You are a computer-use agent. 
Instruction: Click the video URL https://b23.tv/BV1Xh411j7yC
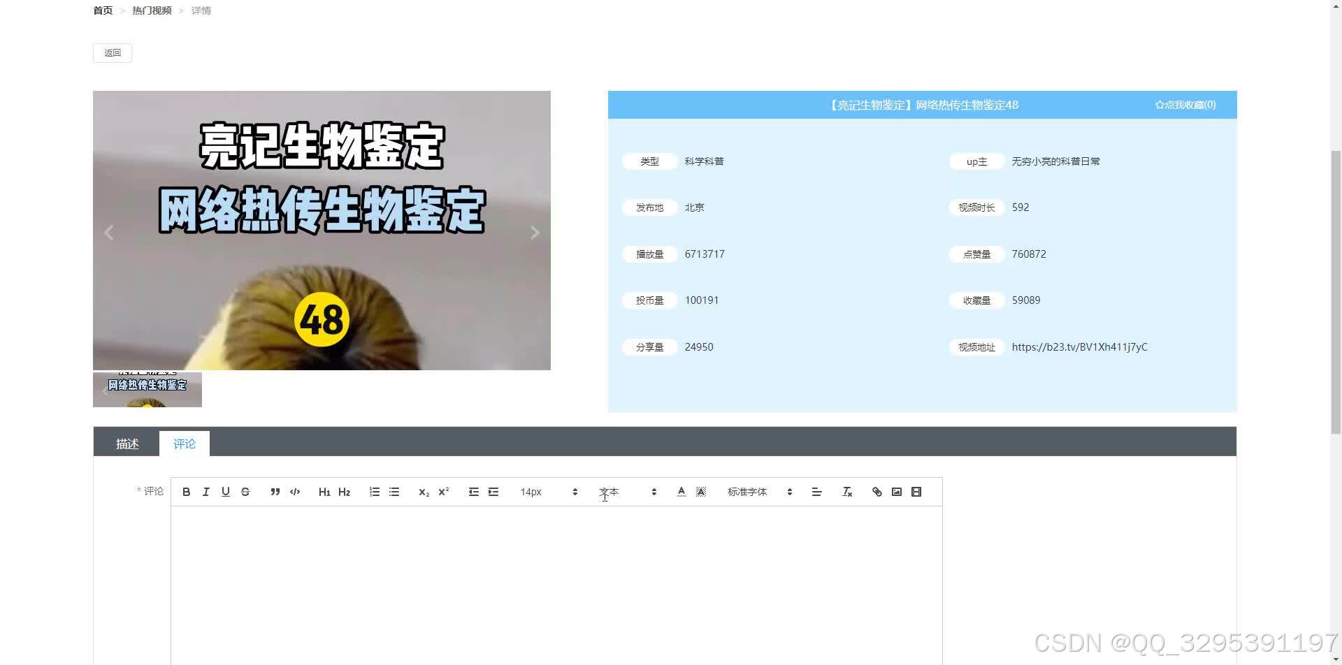pyautogui.click(x=1079, y=347)
